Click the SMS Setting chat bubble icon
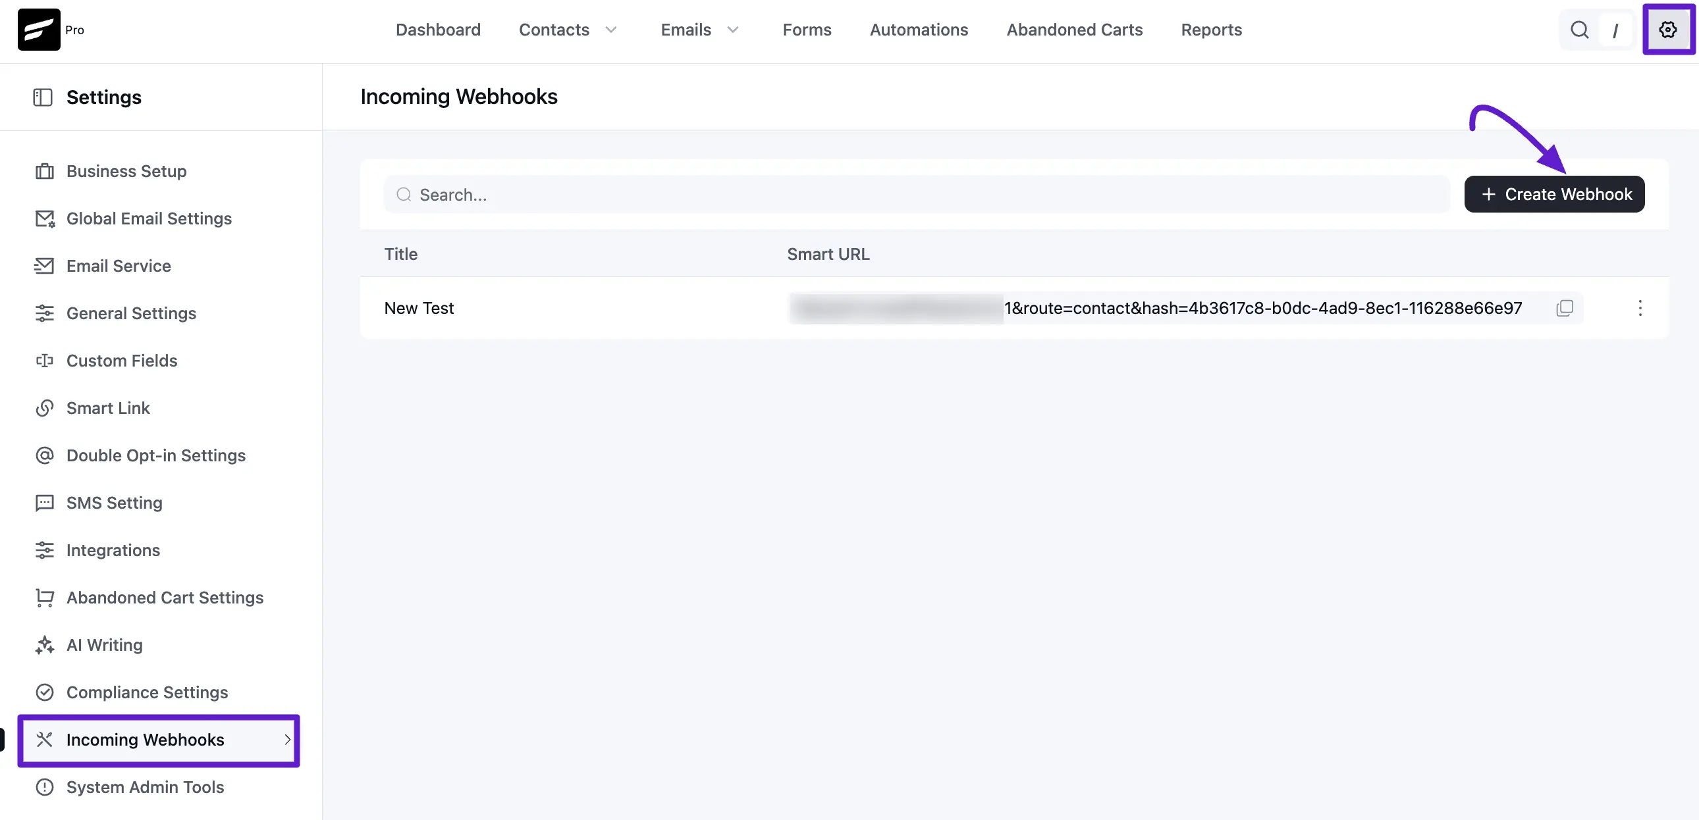Viewport: 1699px width, 820px height. click(44, 503)
